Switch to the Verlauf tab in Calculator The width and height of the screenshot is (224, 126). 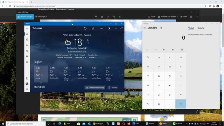tap(191, 28)
